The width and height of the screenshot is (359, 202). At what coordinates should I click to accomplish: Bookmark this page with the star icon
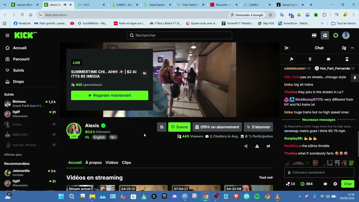270,15
